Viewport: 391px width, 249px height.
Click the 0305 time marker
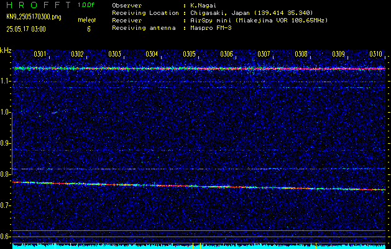pyautogui.click(x=189, y=54)
